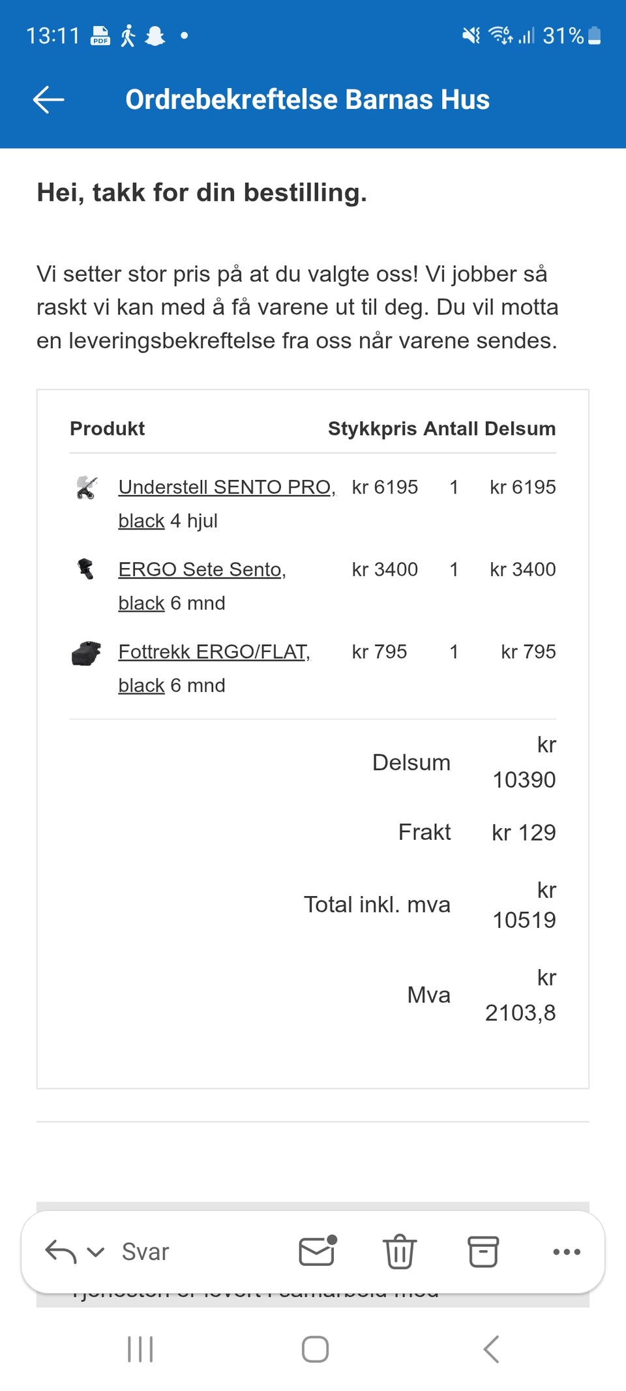Tap Android back navigation chevron
Screen dimensions: 626x1391
(491, 1349)
